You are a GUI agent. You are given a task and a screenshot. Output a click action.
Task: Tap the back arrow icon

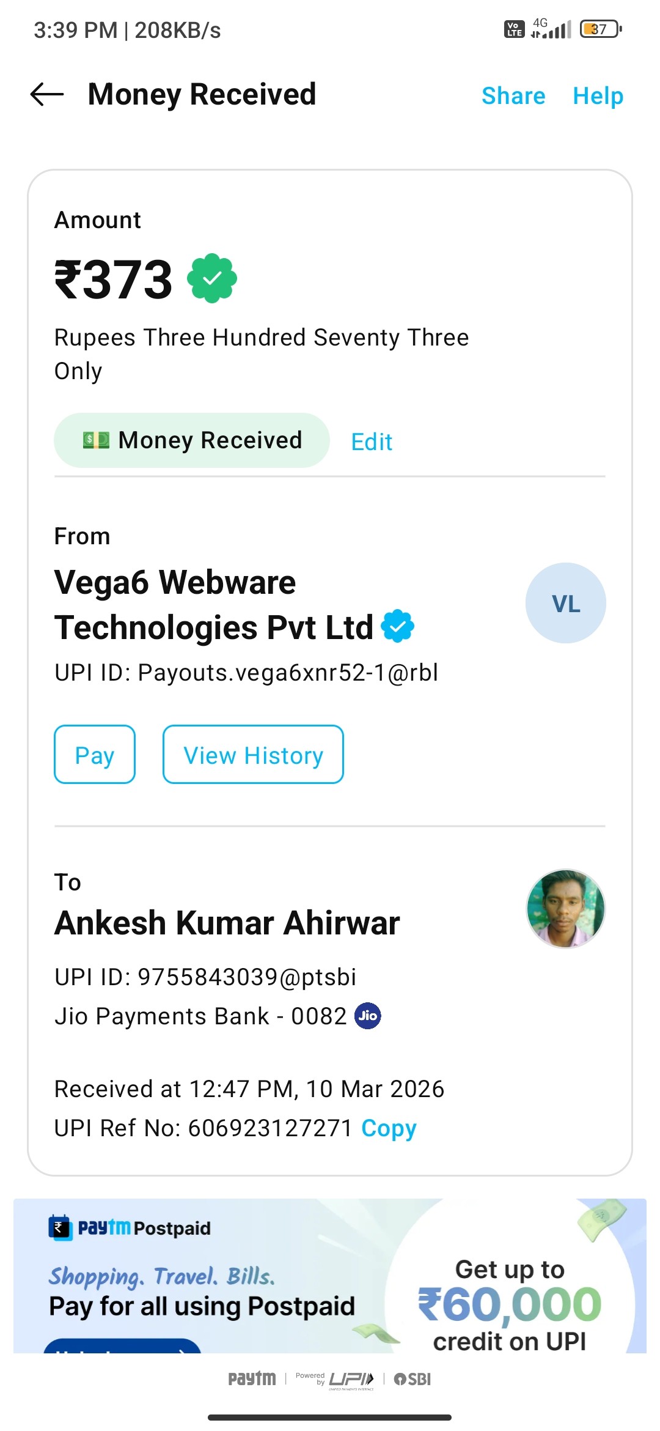click(x=47, y=95)
